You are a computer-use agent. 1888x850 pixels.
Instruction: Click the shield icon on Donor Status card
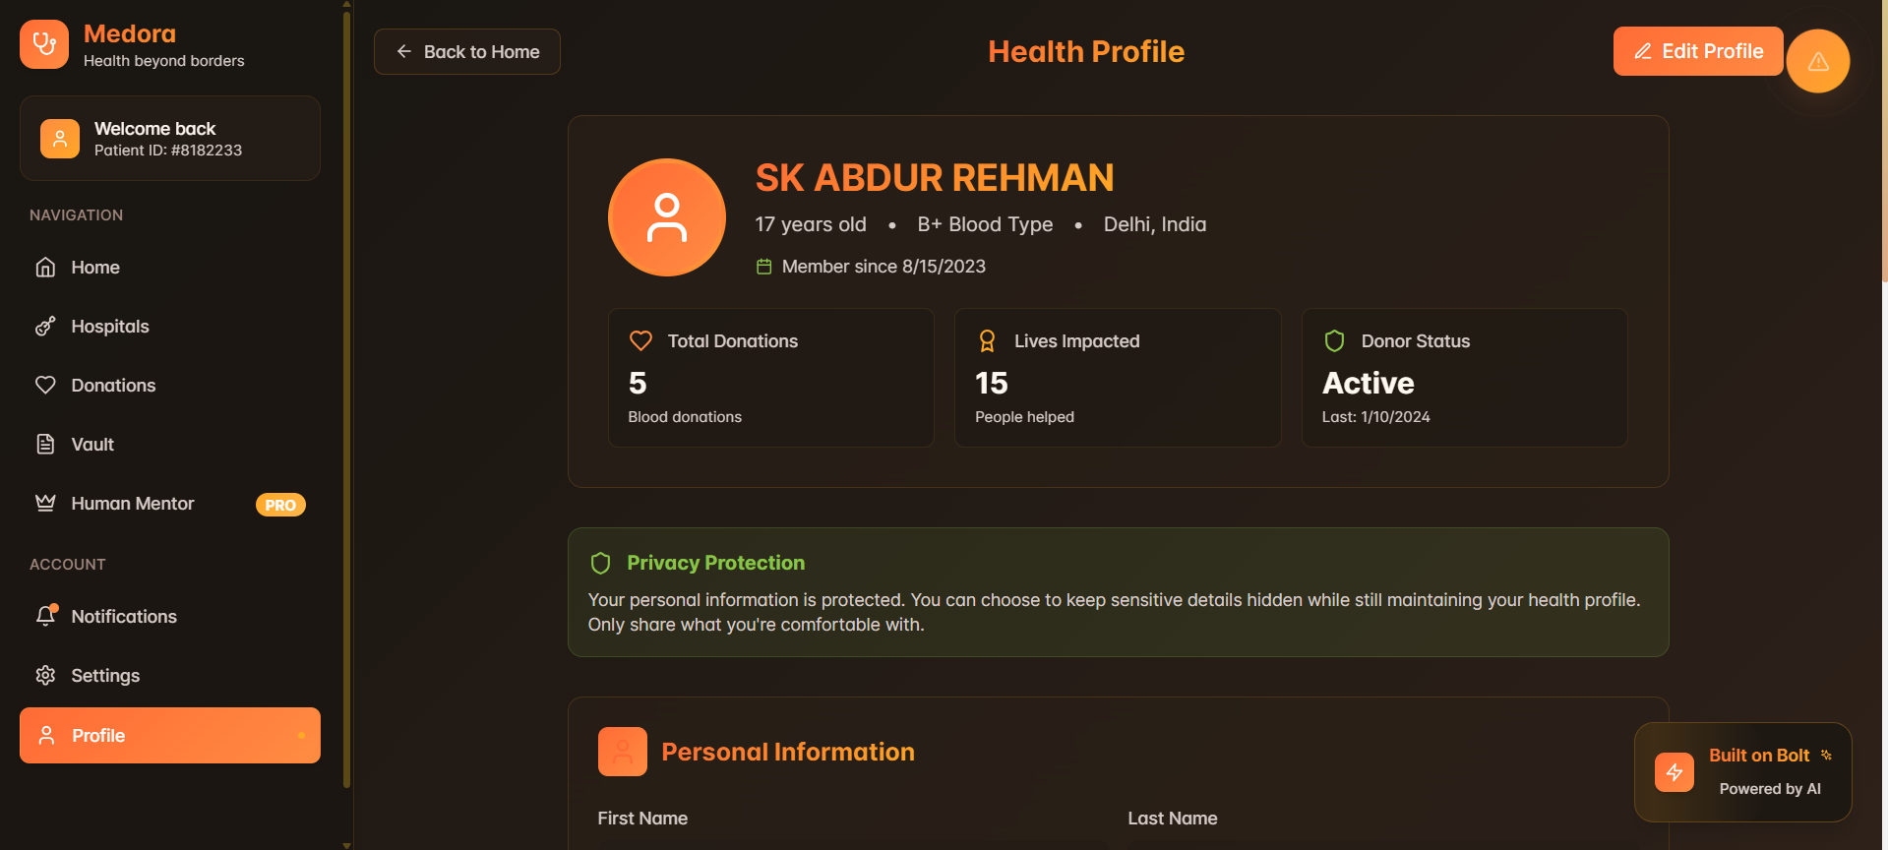(x=1334, y=341)
